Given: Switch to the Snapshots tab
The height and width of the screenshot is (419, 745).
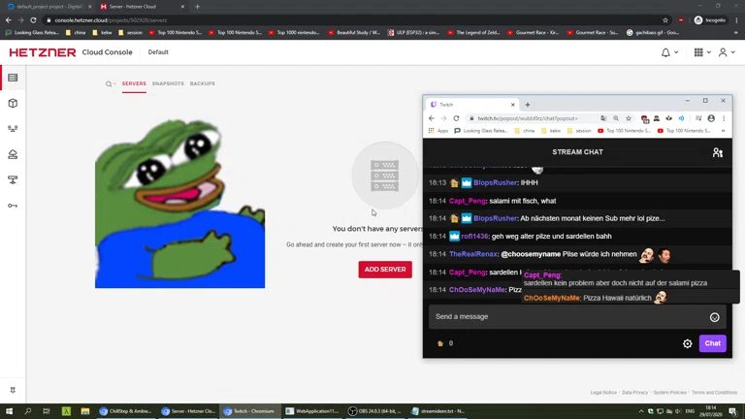Looking at the screenshot, I should 168,83.
